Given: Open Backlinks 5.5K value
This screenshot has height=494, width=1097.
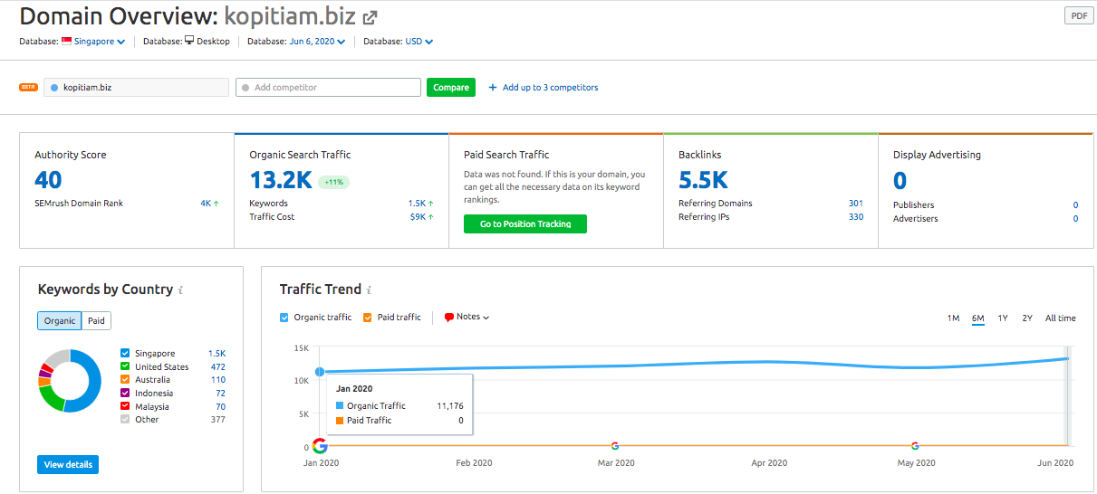Looking at the screenshot, I should (x=703, y=180).
